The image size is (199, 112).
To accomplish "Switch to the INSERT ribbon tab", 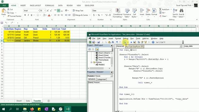I will [23, 6].
